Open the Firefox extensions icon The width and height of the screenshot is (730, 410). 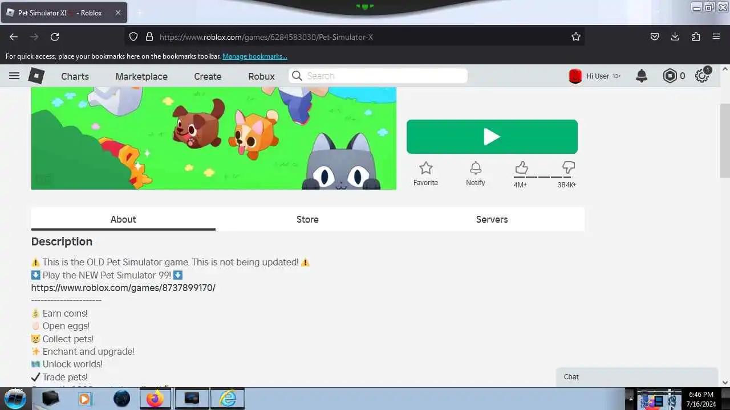(x=696, y=36)
